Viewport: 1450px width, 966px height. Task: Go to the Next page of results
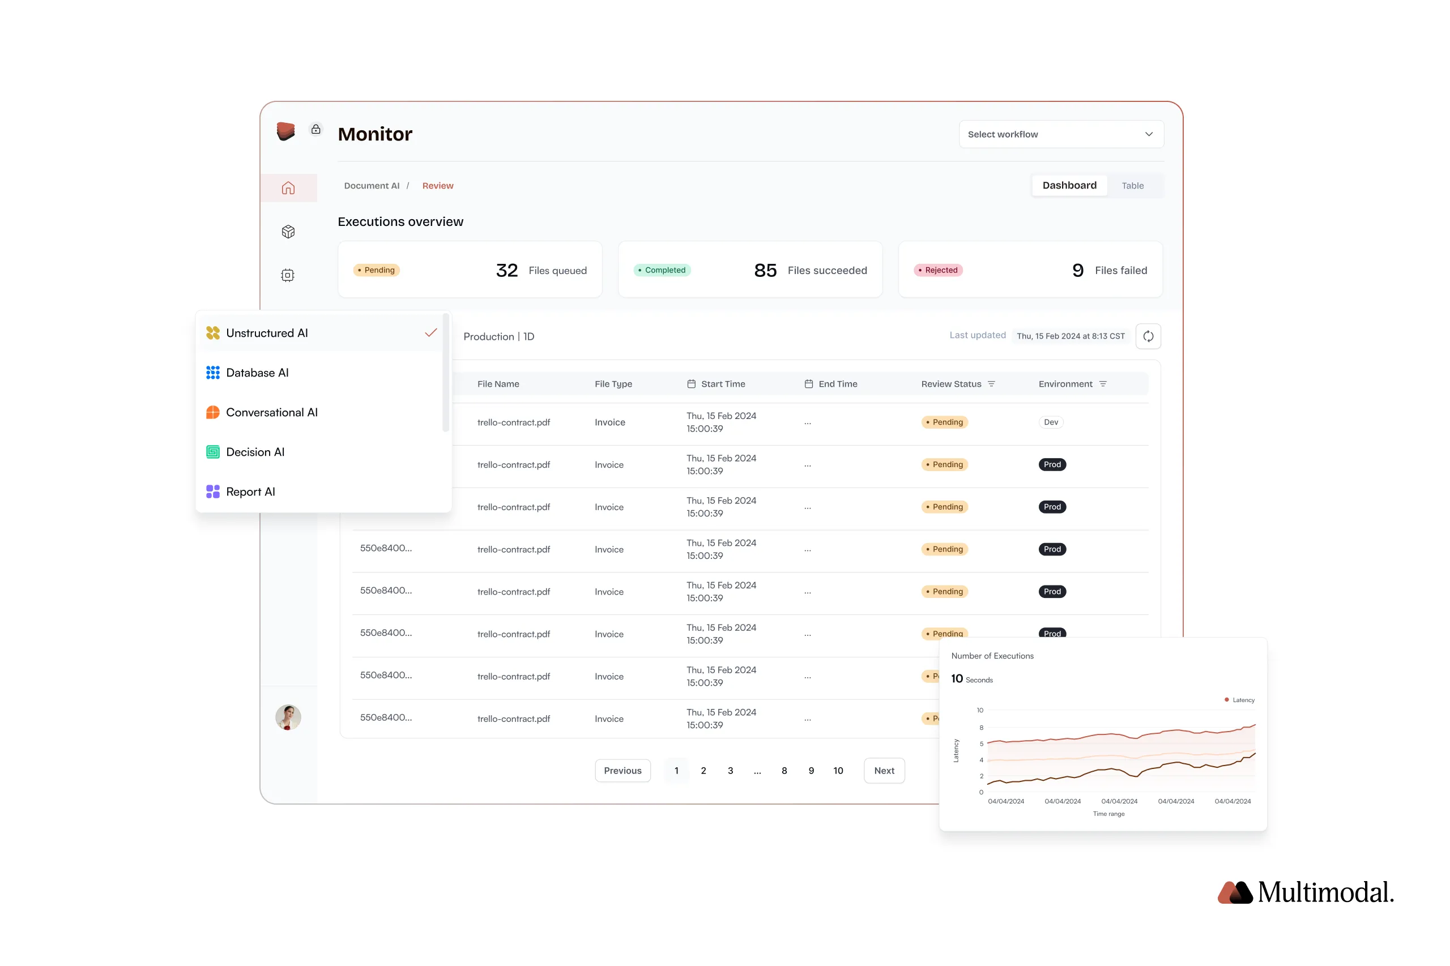(x=884, y=770)
